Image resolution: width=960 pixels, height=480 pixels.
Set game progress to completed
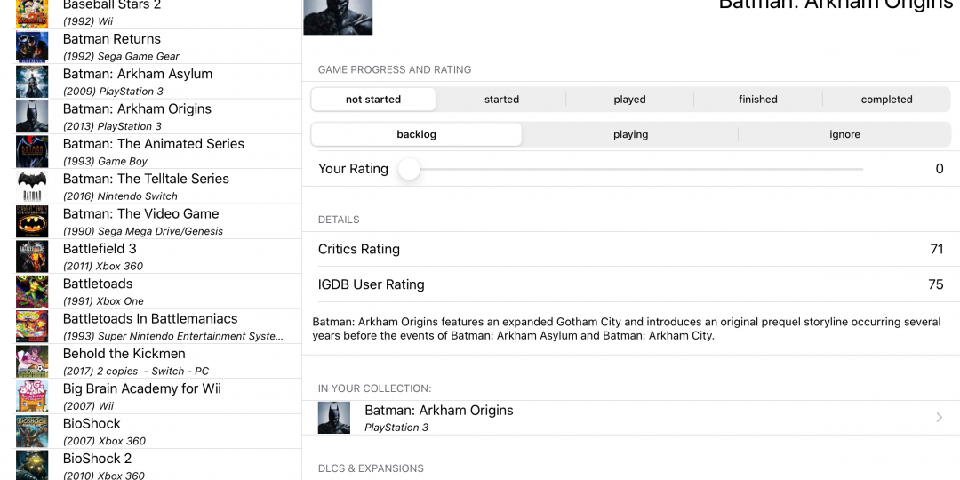point(886,100)
